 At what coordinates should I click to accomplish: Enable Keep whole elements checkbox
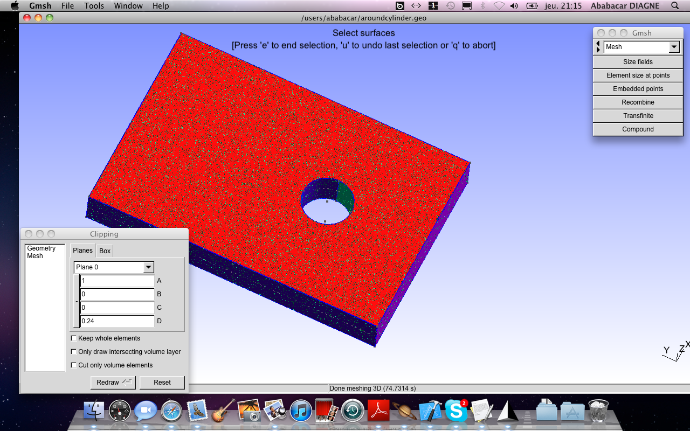(74, 338)
